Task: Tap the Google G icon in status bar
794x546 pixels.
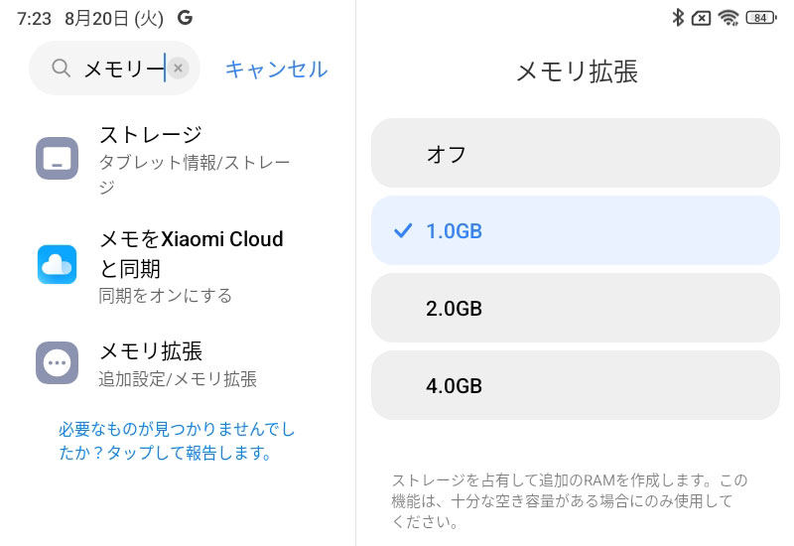Action: click(x=185, y=18)
